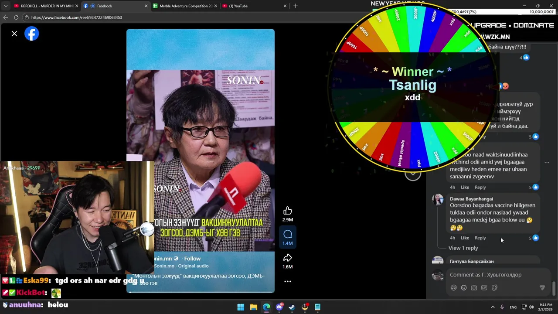Click Like under the waktsinuudiinhaa comment
Image resolution: width=558 pixels, height=314 pixels.
pos(465,188)
